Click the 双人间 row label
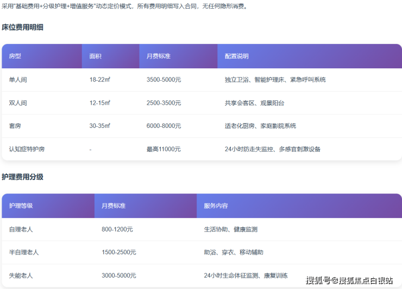This screenshot has height=289, width=402. point(18,103)
